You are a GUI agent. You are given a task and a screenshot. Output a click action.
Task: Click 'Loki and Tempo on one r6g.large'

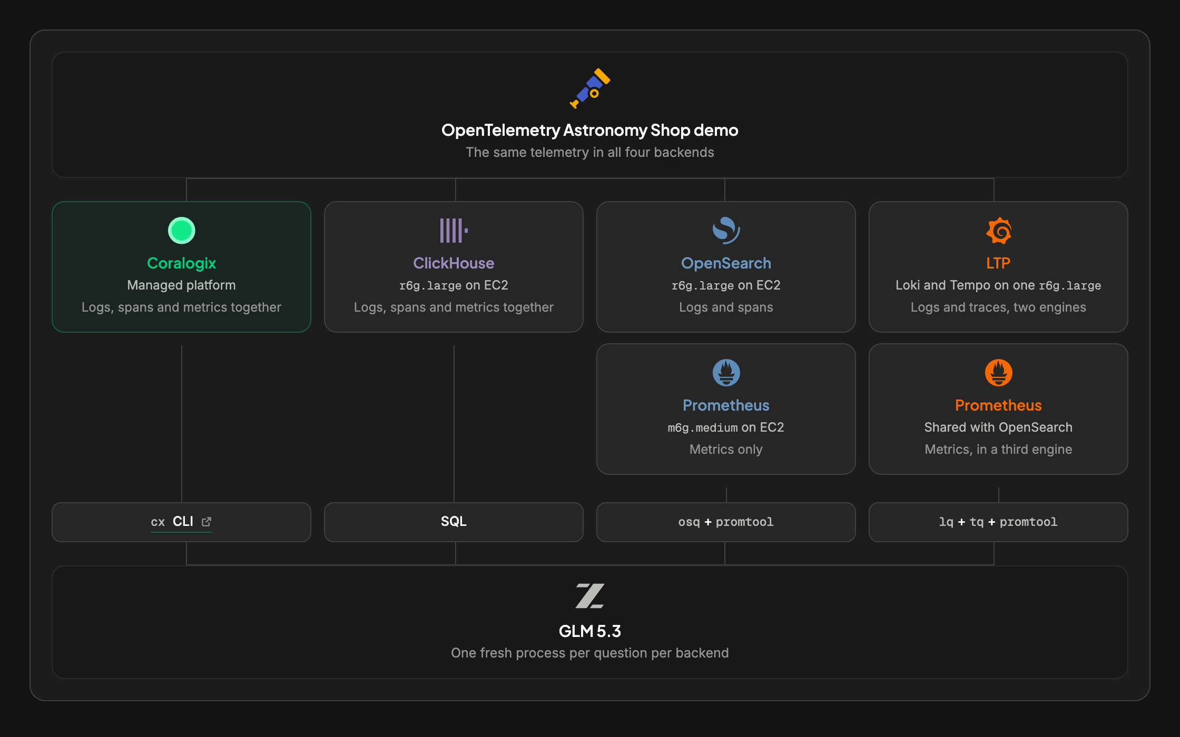coord(998,285)
